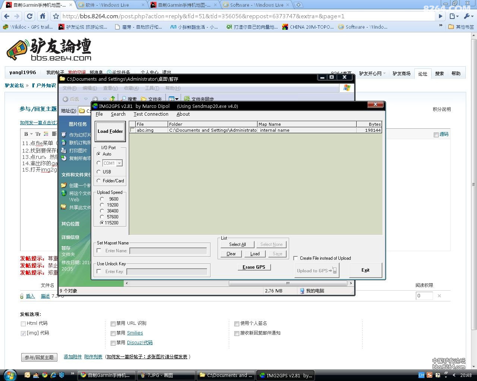Click the 共享此文件 share folder task icon
Screen dimensions: 477x381
64,207
